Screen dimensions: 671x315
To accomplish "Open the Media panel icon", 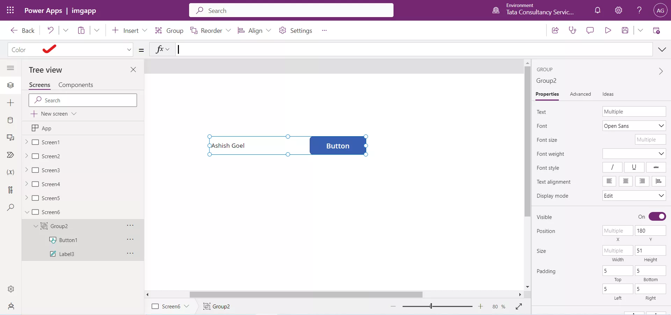I will tap(10, 138).
